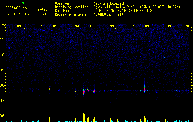Click the meteor echo near 0336
Screen dimensions: 193x122
coord(111,91)
